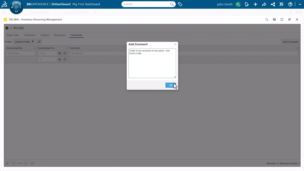Click the plus add icon in header
This screenshot has height=171, width=304.
(x=255, y=4)
